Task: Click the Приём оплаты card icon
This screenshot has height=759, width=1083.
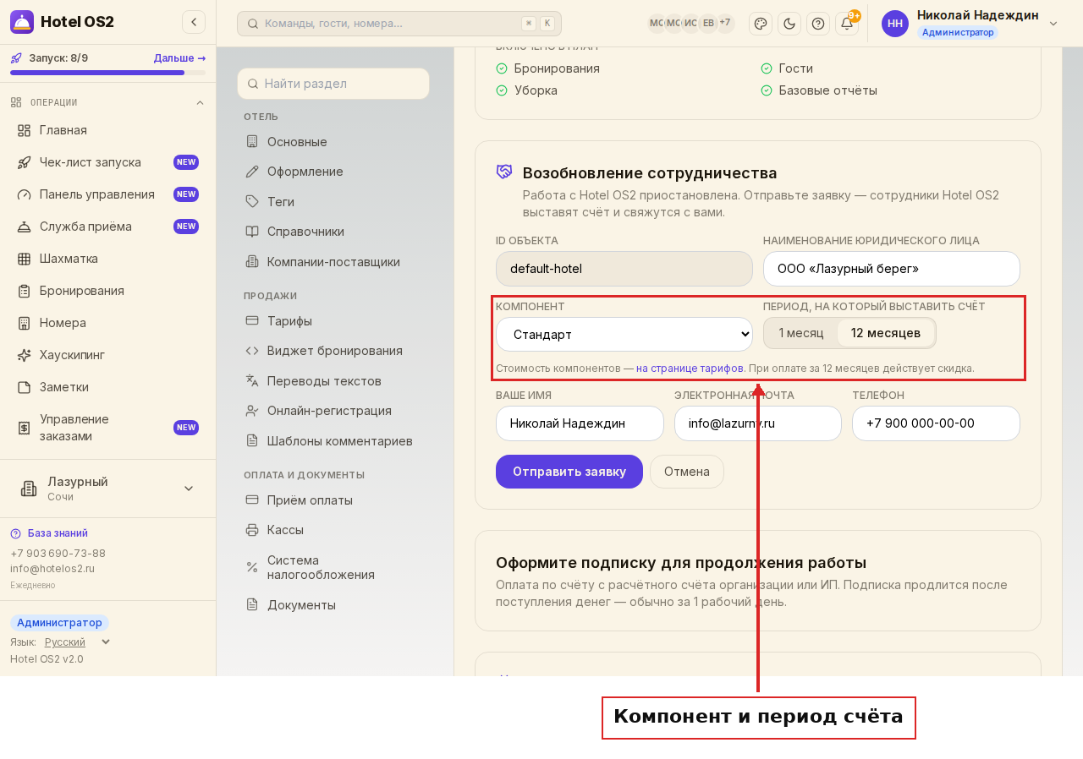Action: click(252, 500)
